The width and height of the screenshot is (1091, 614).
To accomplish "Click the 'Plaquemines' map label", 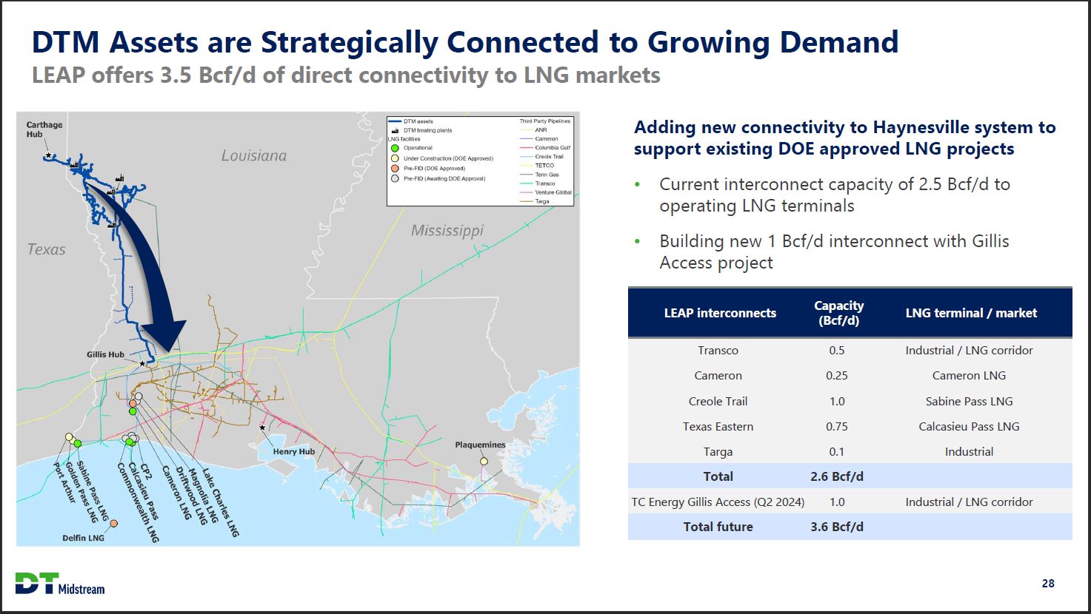I will point(480,445).
